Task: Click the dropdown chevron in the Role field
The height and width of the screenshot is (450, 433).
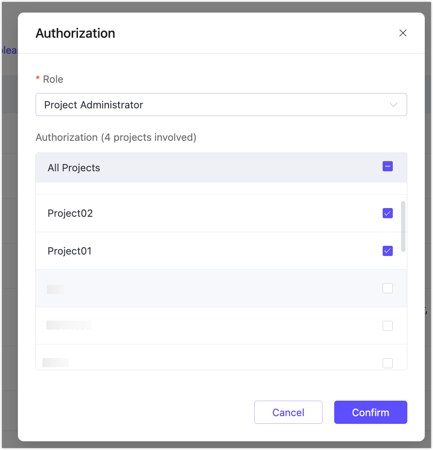Action: click(x=394, y=105)
